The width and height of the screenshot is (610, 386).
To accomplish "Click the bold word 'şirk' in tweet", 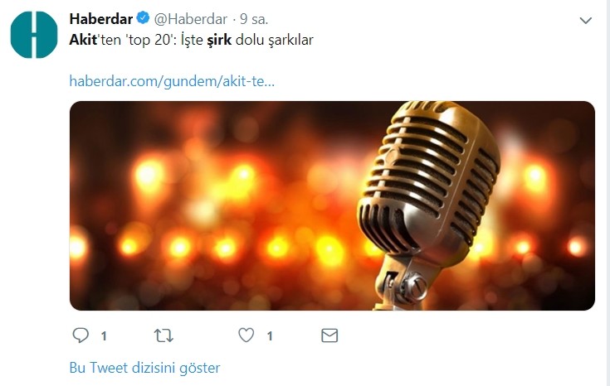I will pyautogui.click(x=219, y=41).
